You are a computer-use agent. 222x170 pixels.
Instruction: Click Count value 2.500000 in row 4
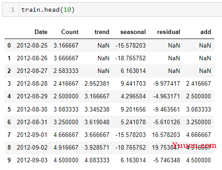tap(66, 96)
